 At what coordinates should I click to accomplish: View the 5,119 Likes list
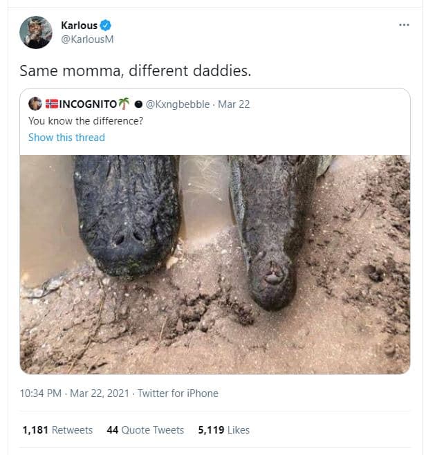pyautogui.click(x=223, y=430)
